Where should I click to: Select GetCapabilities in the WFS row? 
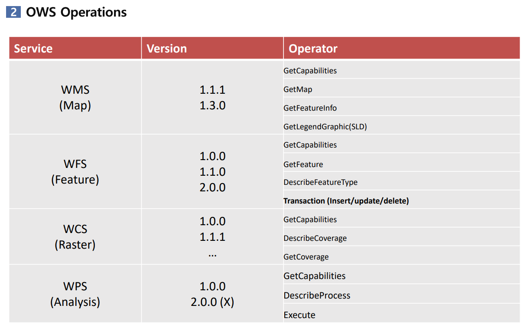[402, 144]
